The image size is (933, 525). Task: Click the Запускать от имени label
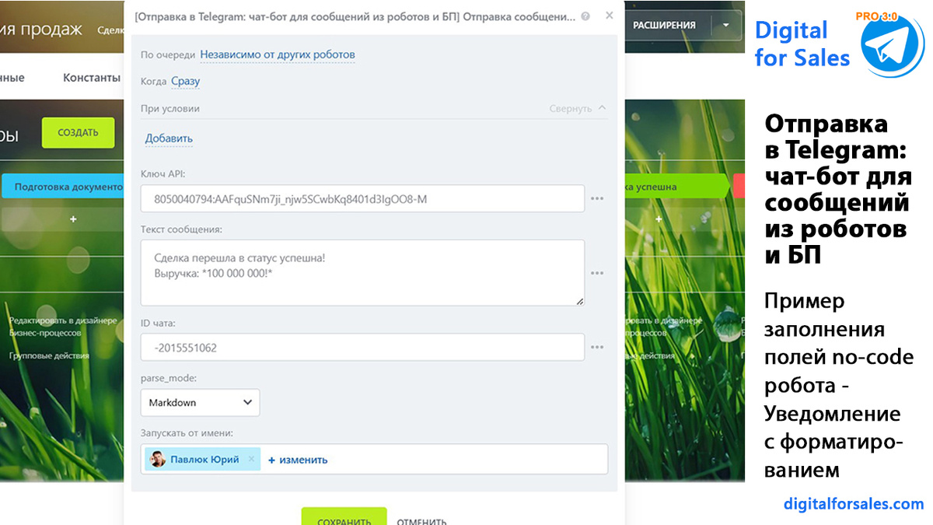187,432
